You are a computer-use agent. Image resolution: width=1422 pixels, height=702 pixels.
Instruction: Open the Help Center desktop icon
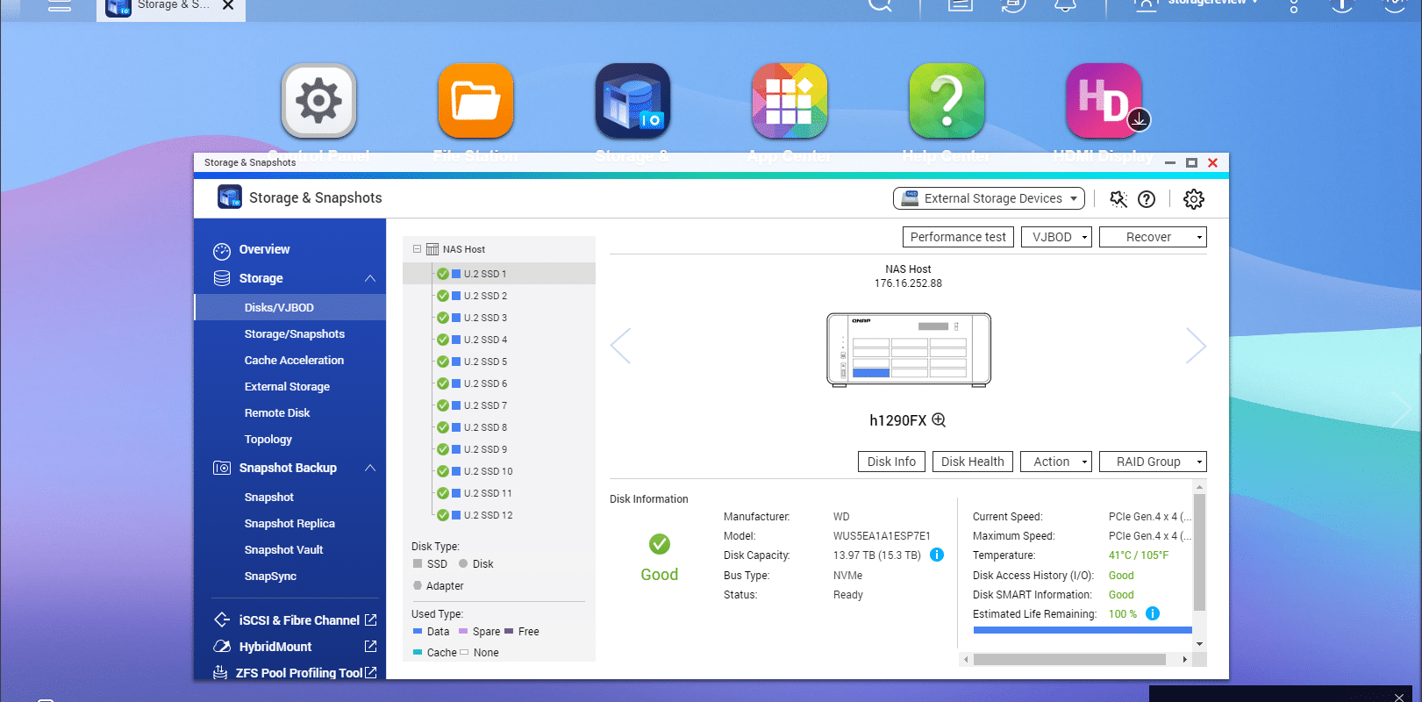(947, 101)
